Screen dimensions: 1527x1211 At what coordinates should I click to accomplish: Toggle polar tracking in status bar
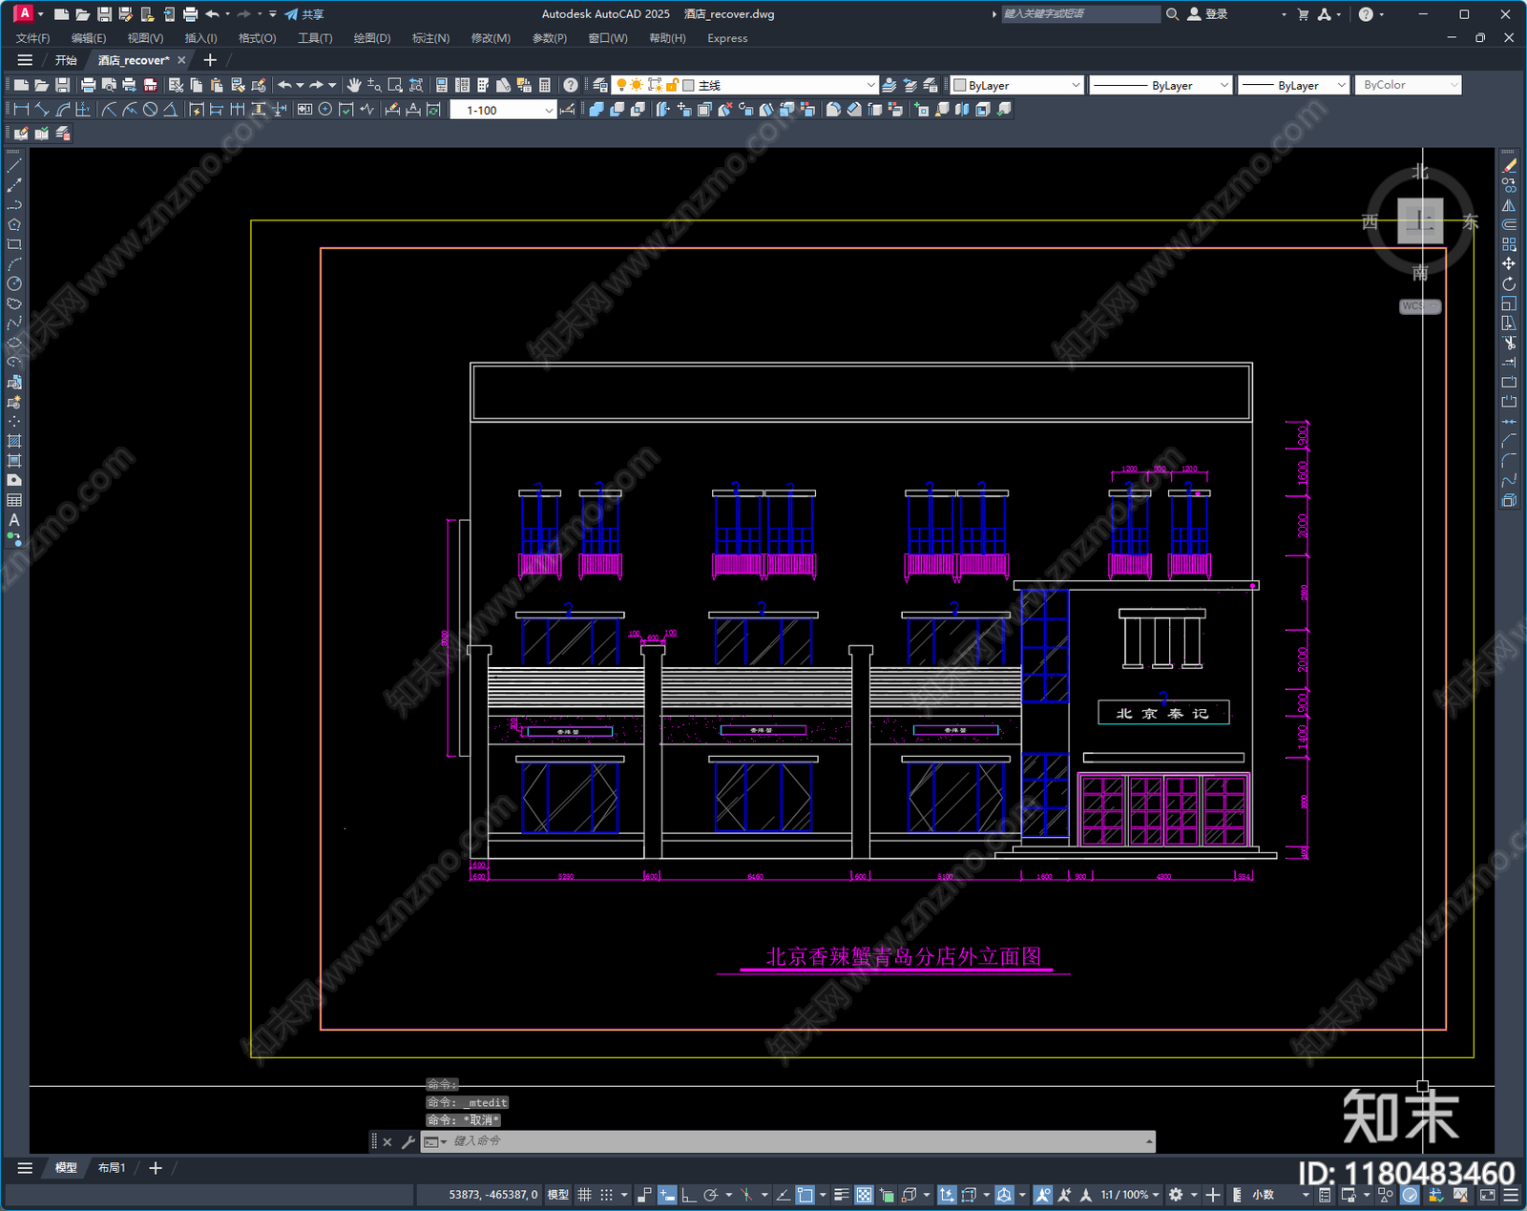pos(711,1195)
